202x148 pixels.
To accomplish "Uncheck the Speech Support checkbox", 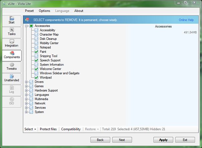I will coord(36,60).
